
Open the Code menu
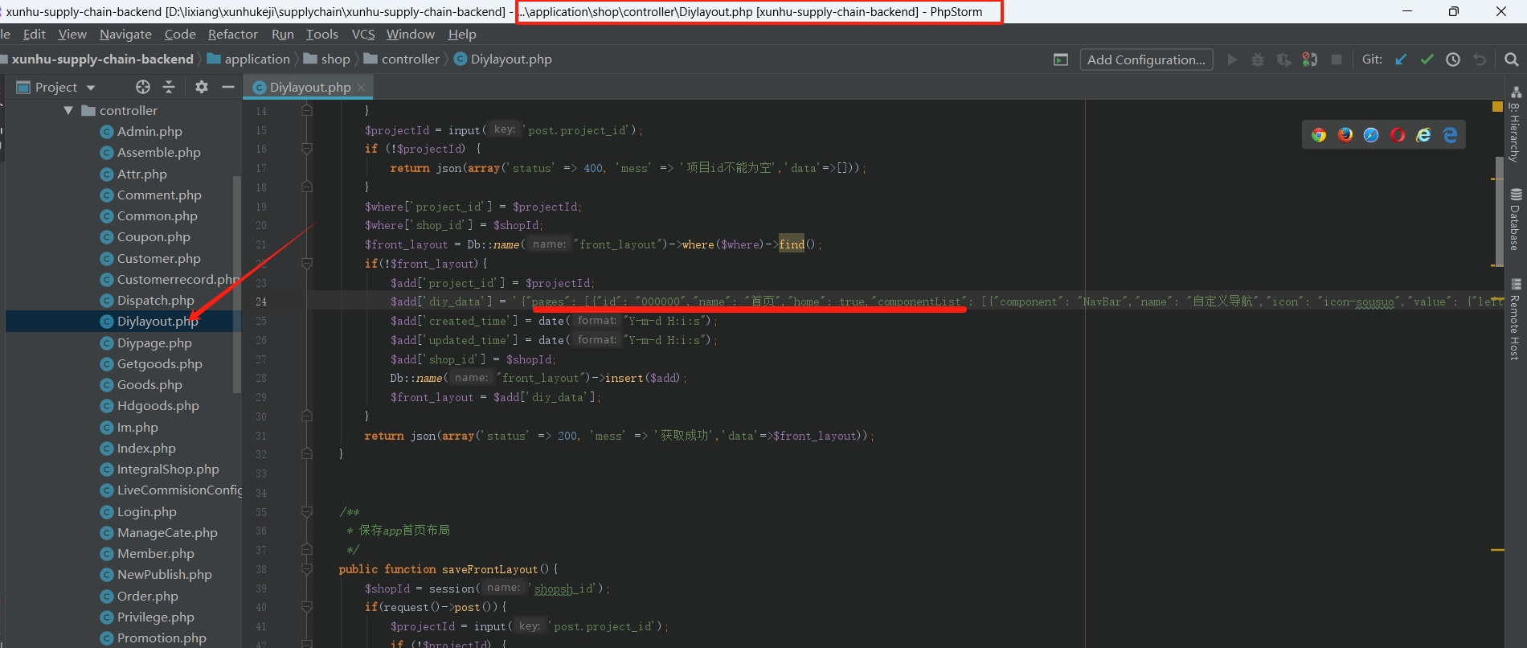click(x=180, y=34)
